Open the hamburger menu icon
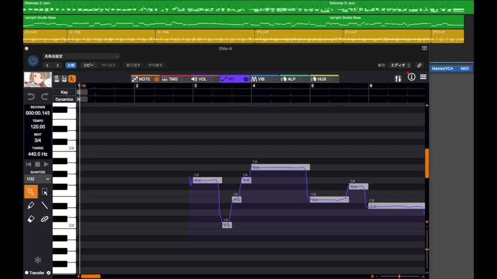Viewport: 497px width, 279px height. pyautogui.click(x=423, y=77)
